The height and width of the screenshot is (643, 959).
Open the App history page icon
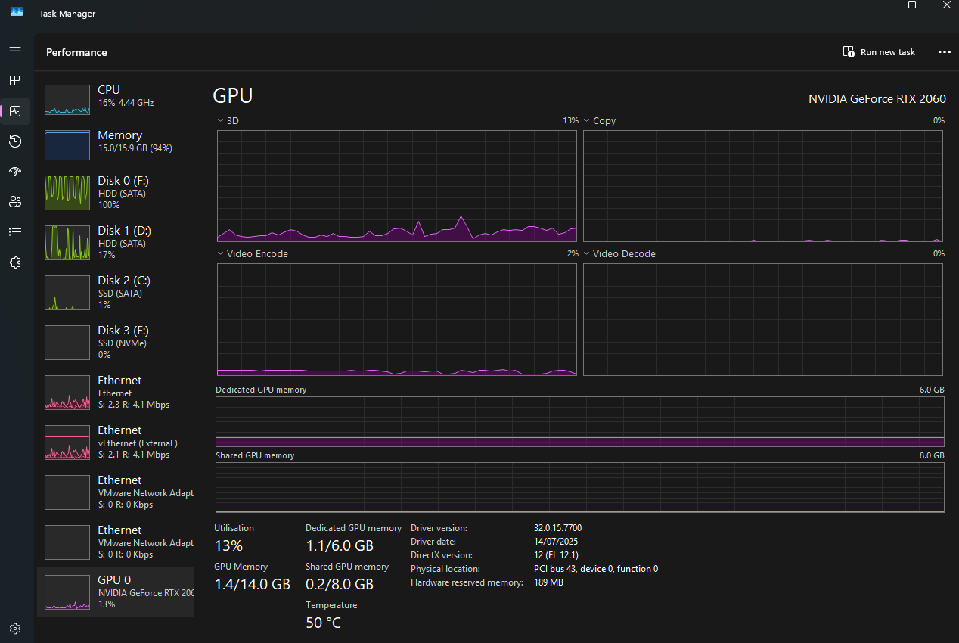tap(15, 141)
